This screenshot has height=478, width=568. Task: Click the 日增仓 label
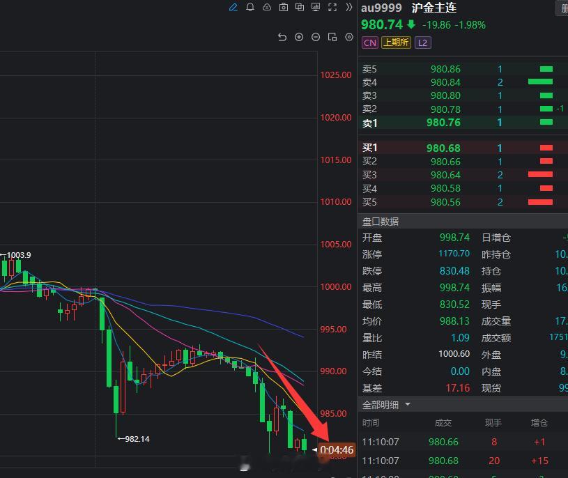[x=496, y=238]
